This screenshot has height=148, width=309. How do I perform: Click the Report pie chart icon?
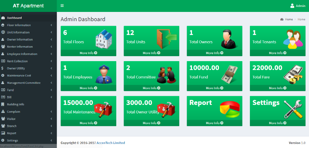(229, 109)
